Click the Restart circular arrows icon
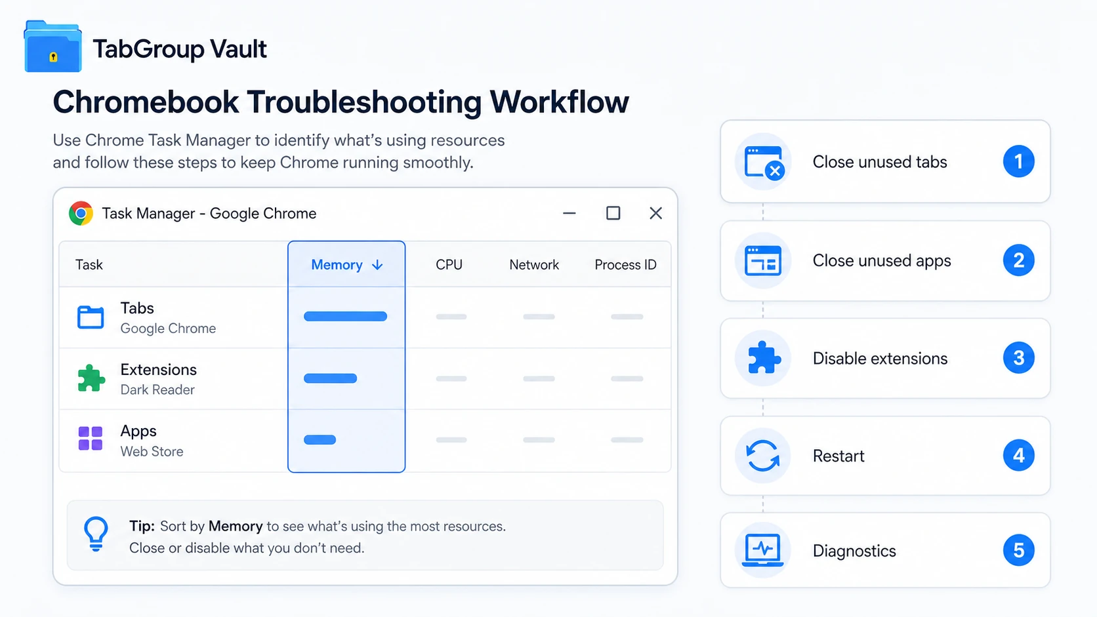 [x=763, y=456]
